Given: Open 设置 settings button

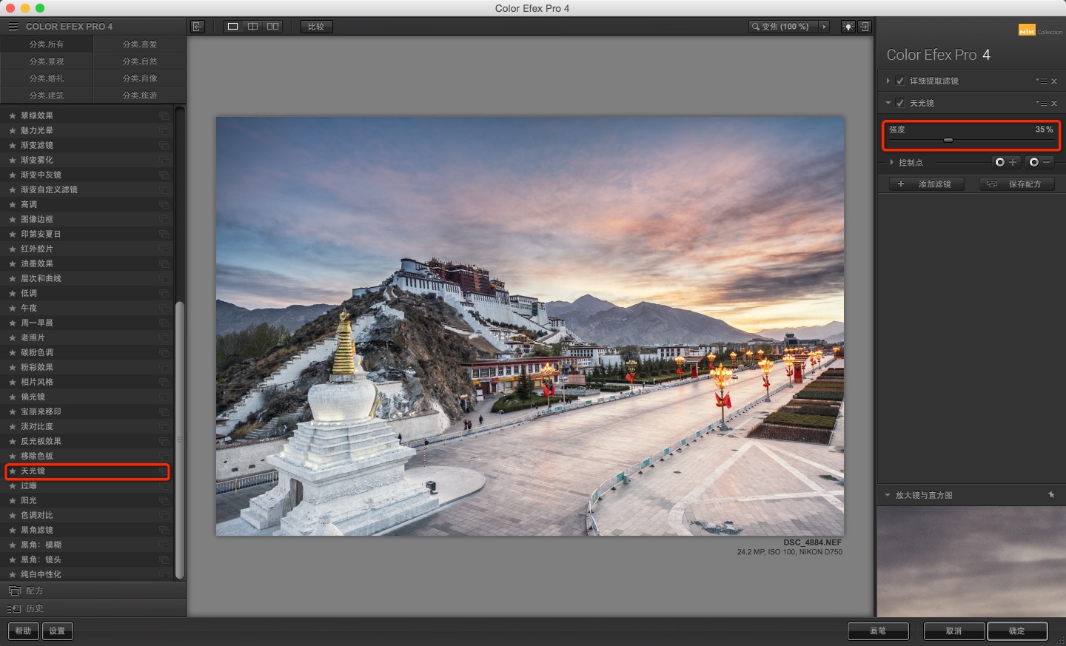Looking at the screenshot, I should (57, 631).
